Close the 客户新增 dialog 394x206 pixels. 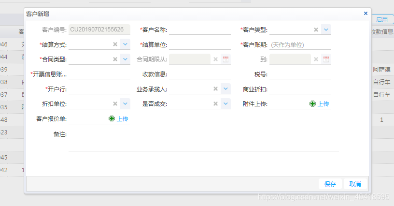(x=366, y=14)
